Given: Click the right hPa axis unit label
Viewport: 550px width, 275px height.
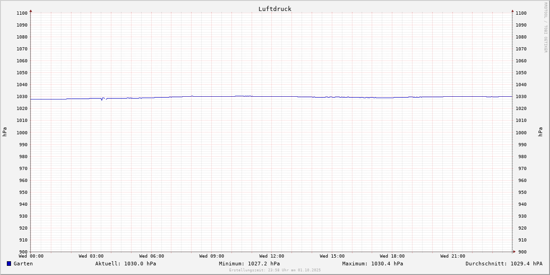Looking at the screenshot, I should click(x=540, y=132).
